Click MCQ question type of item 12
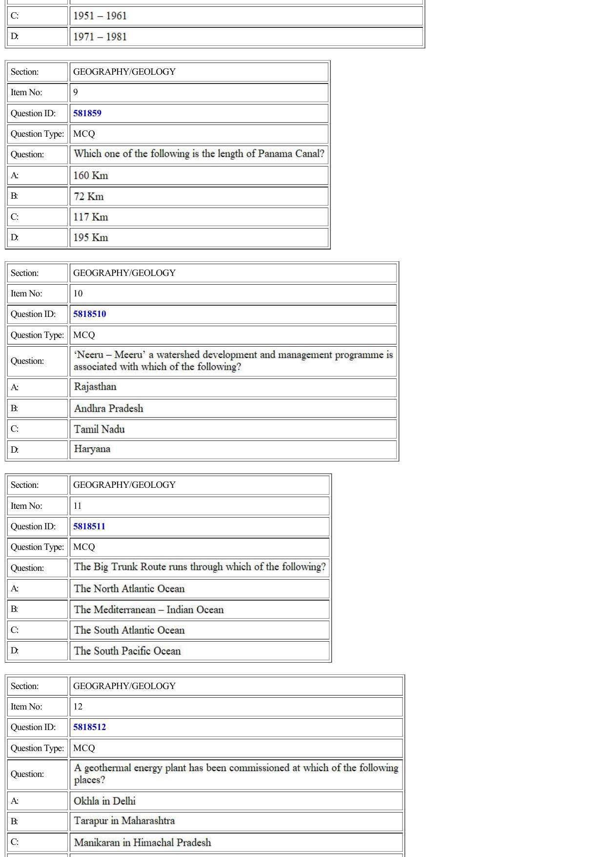Image resolution: width=605 pixels, height=857 pixels. (84, 748)
